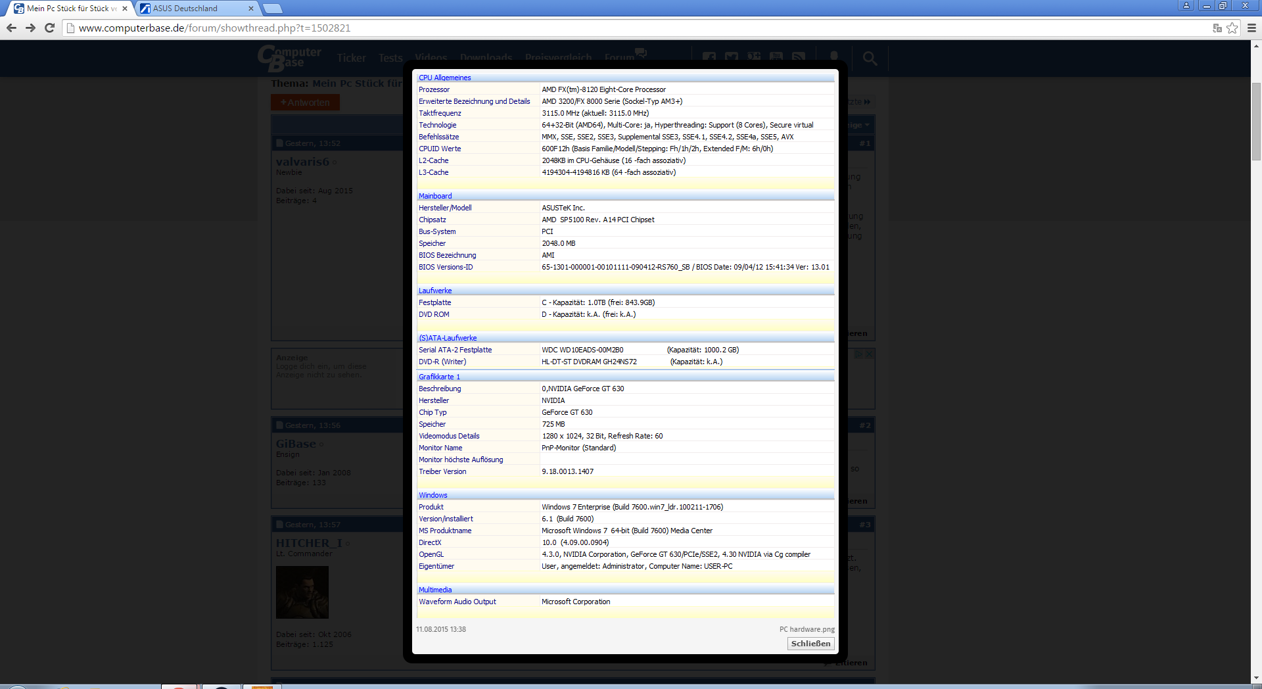This screenshot has width=1262, height=689.
Task: Click the translate page icon in address bar
Action: pyautogui.click(x=1217, y=28)
